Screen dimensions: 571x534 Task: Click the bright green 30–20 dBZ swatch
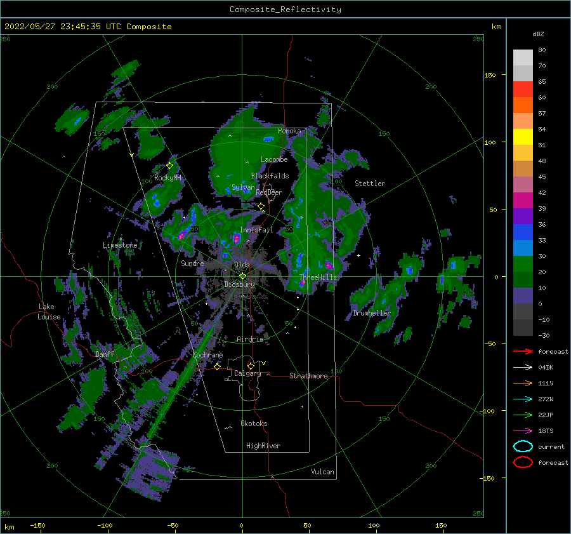[523, 264]
